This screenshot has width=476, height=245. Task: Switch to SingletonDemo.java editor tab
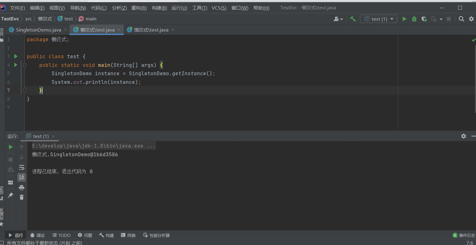click(38, 30)
